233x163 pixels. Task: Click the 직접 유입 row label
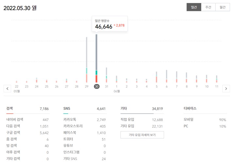coord(127,119)
